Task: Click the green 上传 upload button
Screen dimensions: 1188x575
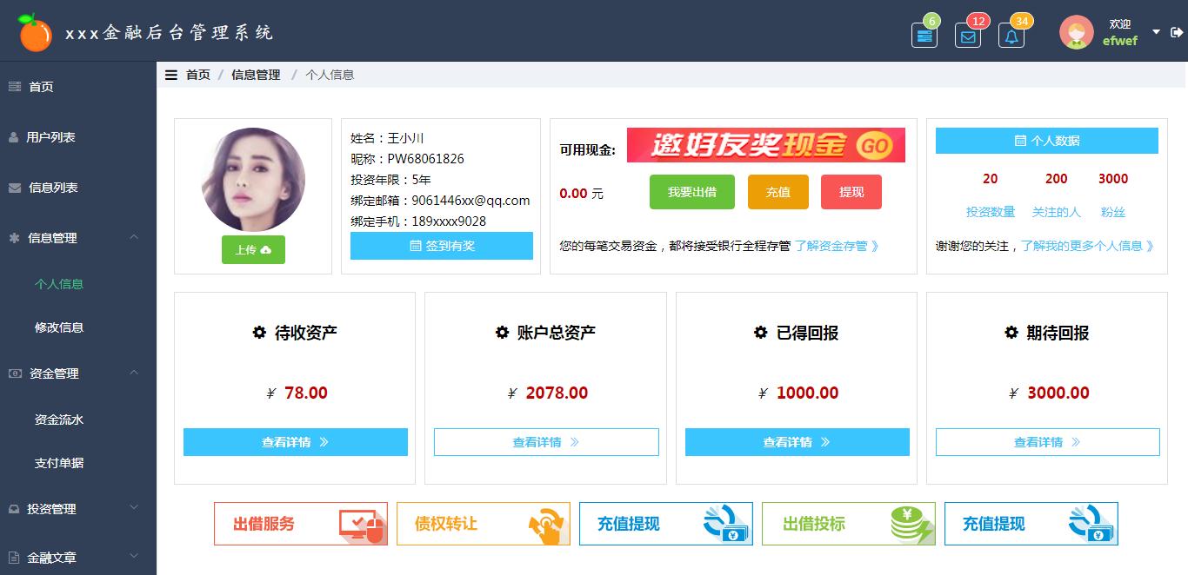Action: tap(253, 249)
